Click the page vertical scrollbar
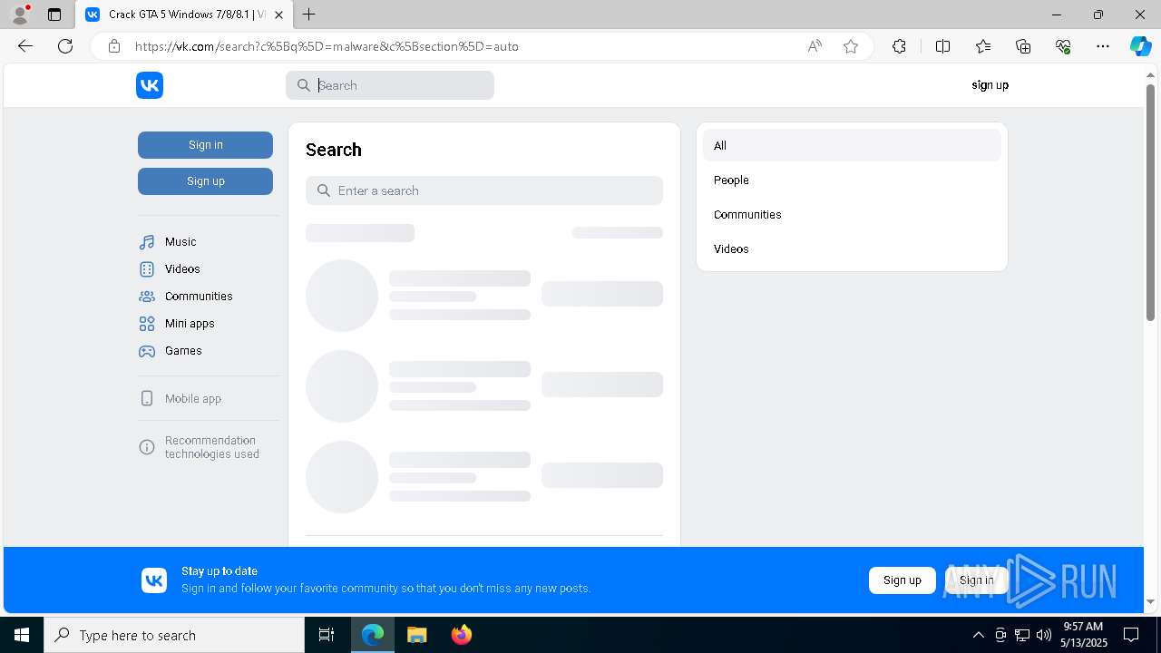Image resolution: width=1161 pixels, height=653 pixels. [x=1150, y=201]
